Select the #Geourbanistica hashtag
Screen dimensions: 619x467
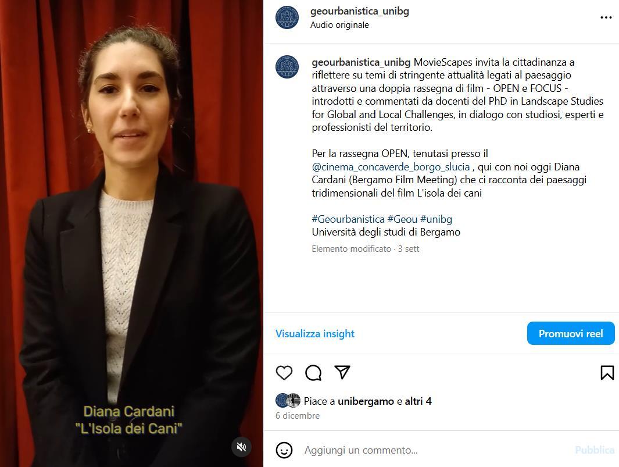click(348, 219)
